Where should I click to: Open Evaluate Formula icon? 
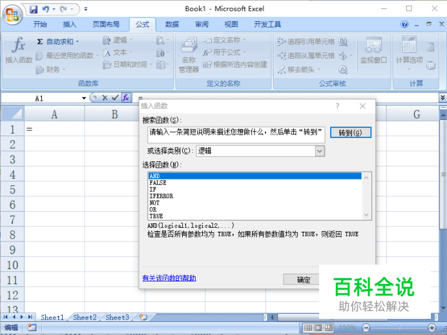(343, 70)
